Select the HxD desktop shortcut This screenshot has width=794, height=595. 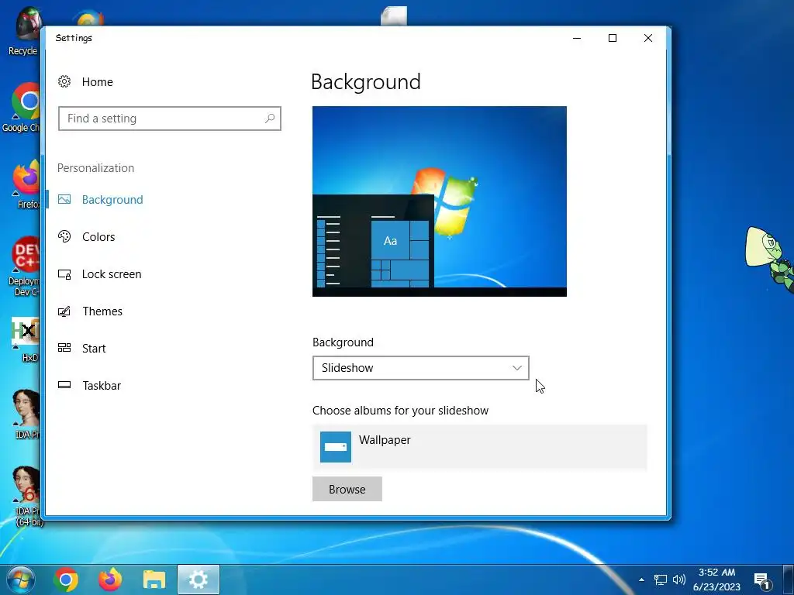pos(26,339)
